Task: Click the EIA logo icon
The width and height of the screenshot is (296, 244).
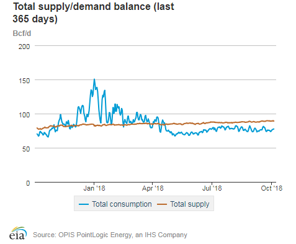Action: coord(18,233)
